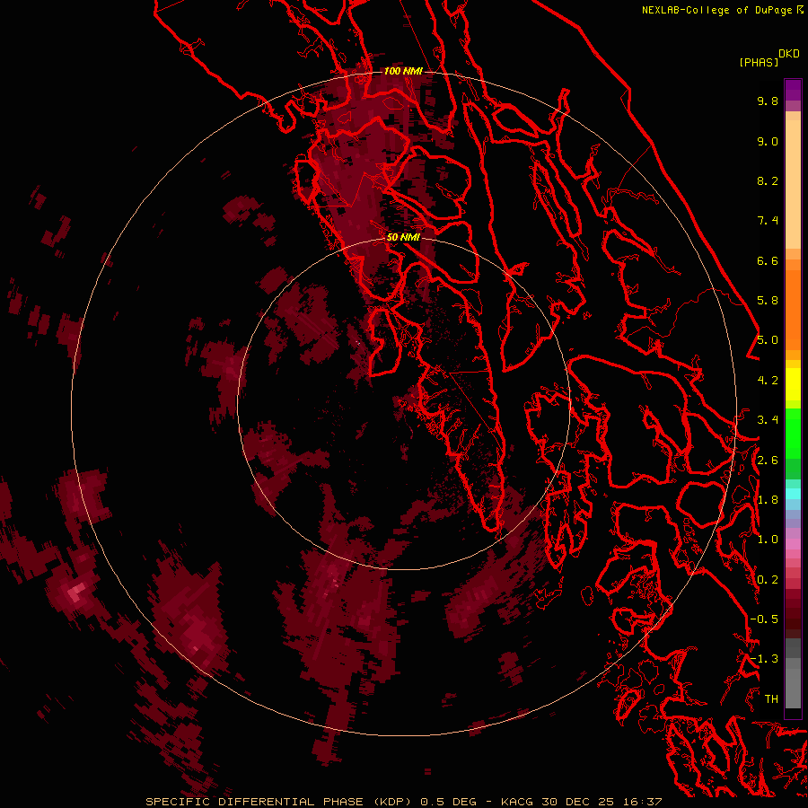
Task: Click the 6.6 value on the color scale
Action: click(x=768, y=260)
